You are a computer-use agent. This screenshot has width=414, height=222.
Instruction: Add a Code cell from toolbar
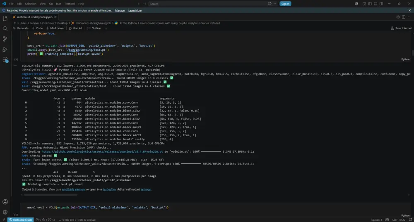[x=37, y=28]
